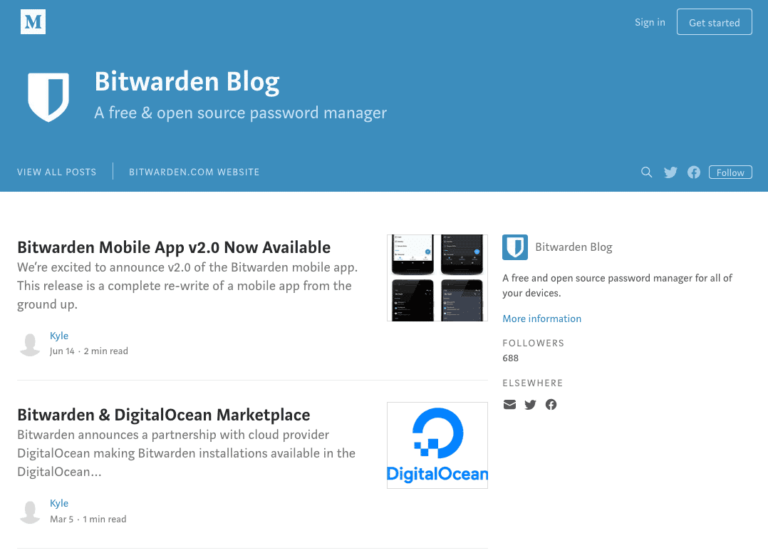The width and height of the screenshot is (768, 553).
Task: Open Facebook link under ELSEWHERE
Action: (x=551, y=404)
